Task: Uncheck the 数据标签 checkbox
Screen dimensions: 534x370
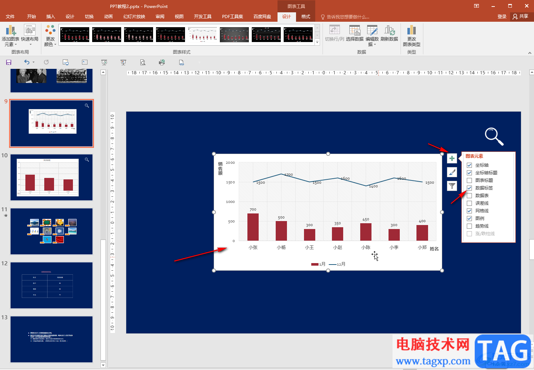Action: tap(469, 188)
